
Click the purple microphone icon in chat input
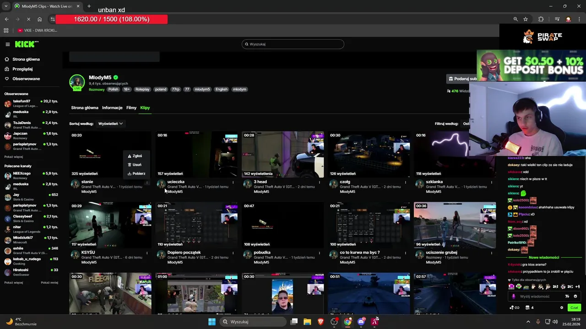click(513, 296)
